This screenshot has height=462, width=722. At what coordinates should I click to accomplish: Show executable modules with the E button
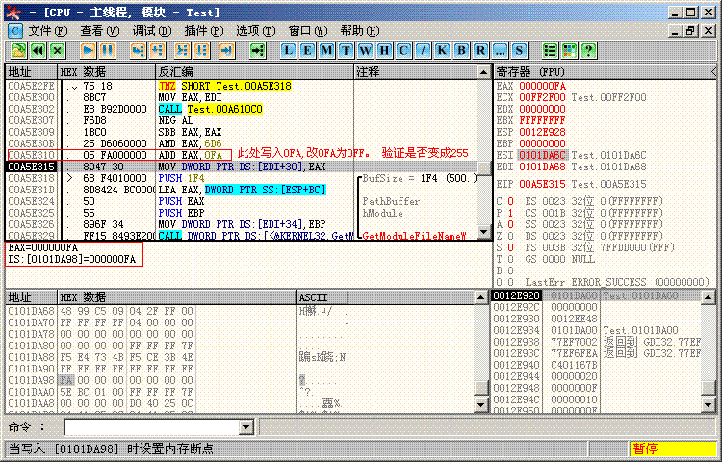(x=308, y=50)
